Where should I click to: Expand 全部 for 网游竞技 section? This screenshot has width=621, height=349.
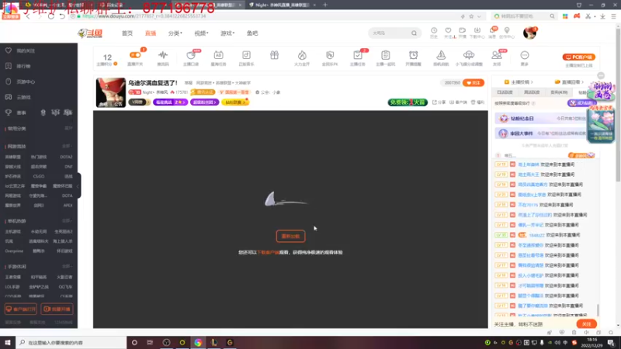68,146
